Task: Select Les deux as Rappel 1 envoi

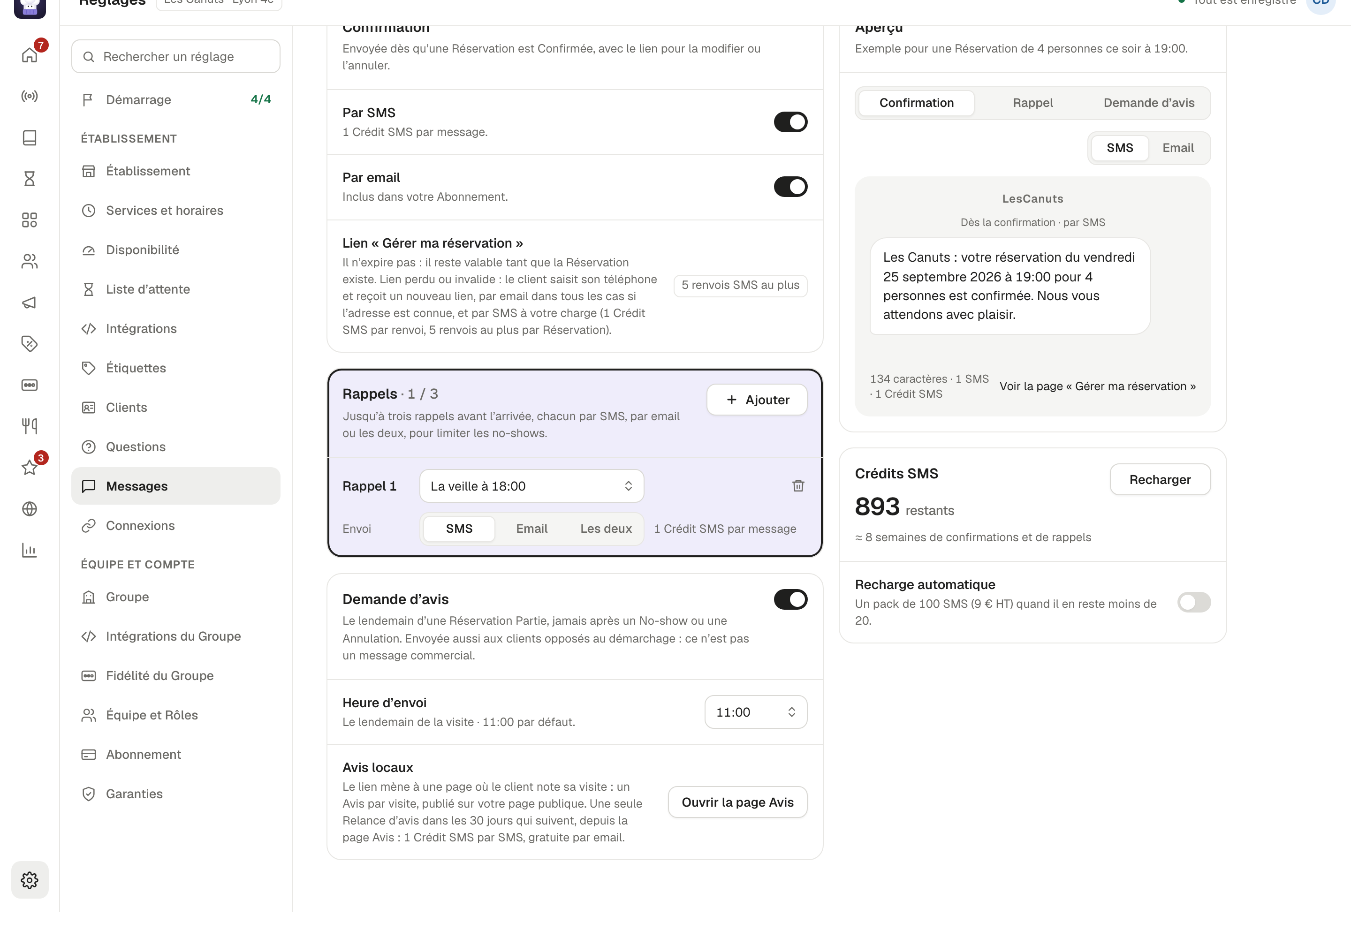Action: (606, 529)
